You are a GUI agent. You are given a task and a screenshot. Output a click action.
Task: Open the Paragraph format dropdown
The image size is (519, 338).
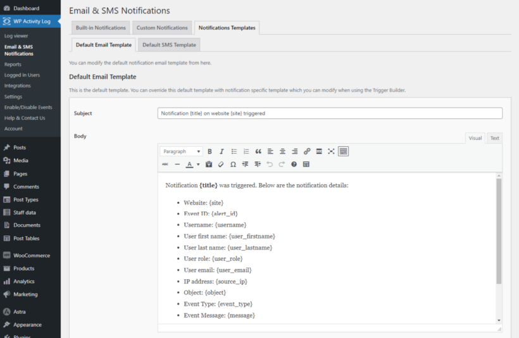tap(181, 151)
